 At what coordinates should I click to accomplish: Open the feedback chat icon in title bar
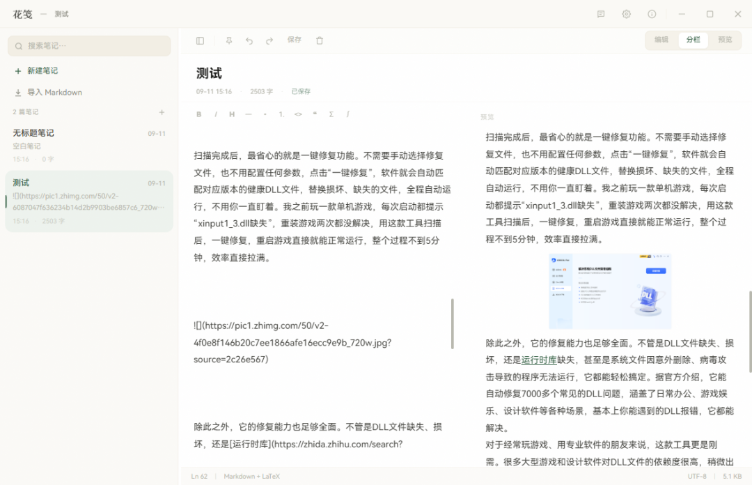tap(601, 15)
